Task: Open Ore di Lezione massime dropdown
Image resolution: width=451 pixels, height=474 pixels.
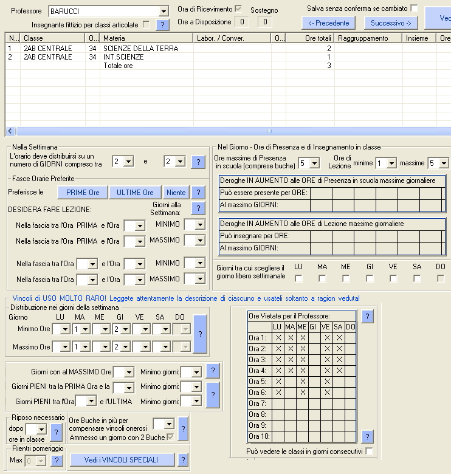Action: tap(444, 163)
